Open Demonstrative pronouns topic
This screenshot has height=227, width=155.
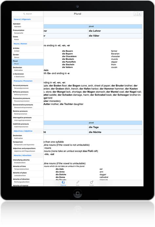27,106
